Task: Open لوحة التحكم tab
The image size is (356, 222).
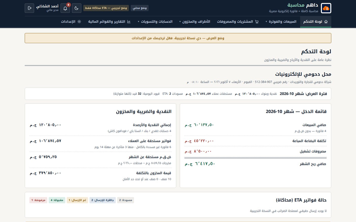Action: tap(316, 22)
